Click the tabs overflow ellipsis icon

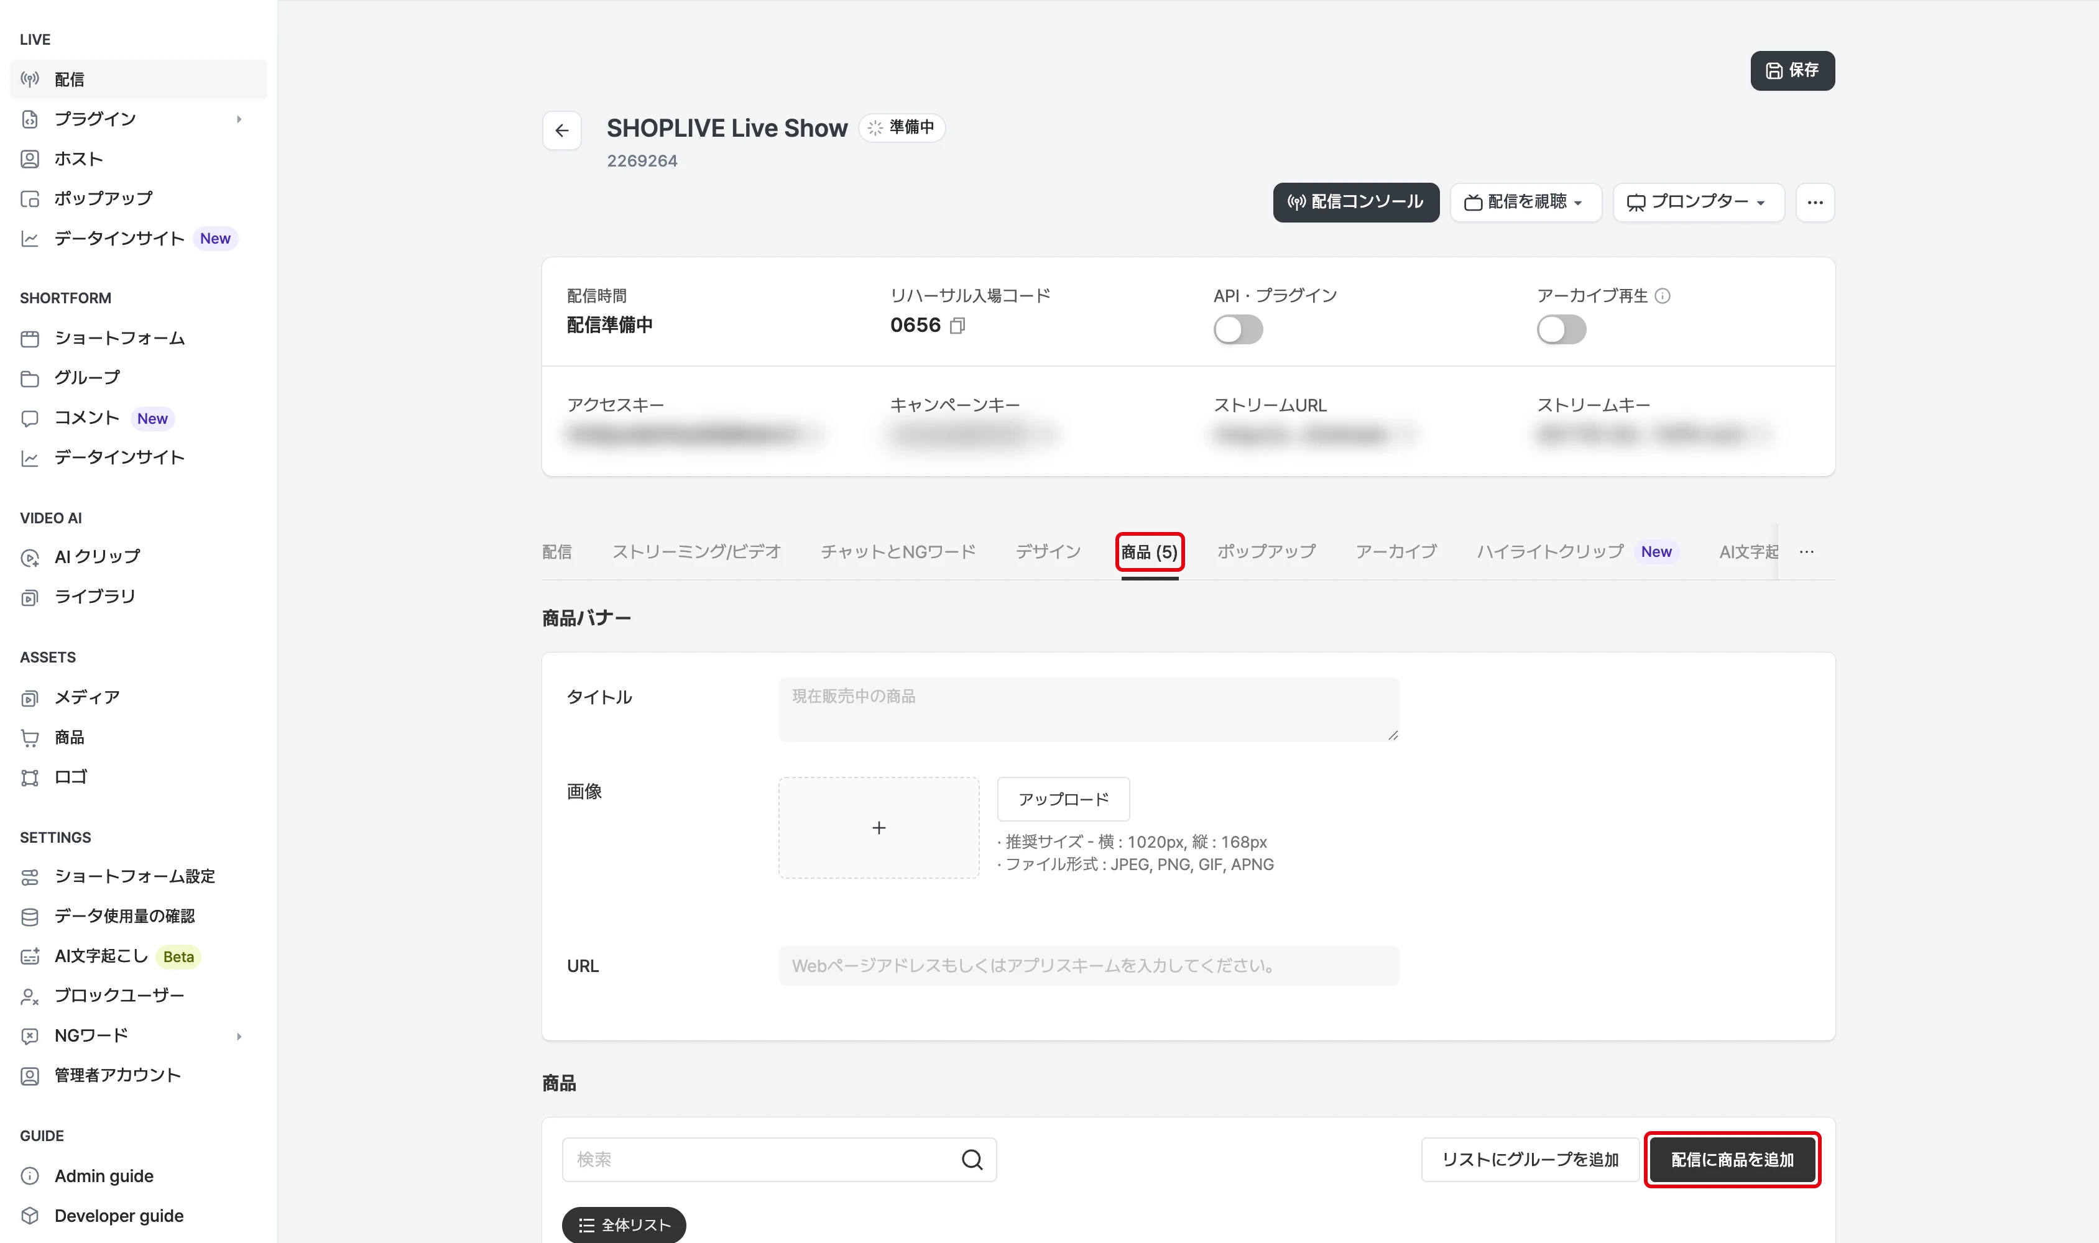pos(1807,552)
